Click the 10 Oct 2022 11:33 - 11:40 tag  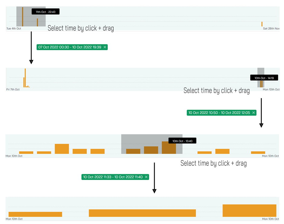click(x=115, y=177)
